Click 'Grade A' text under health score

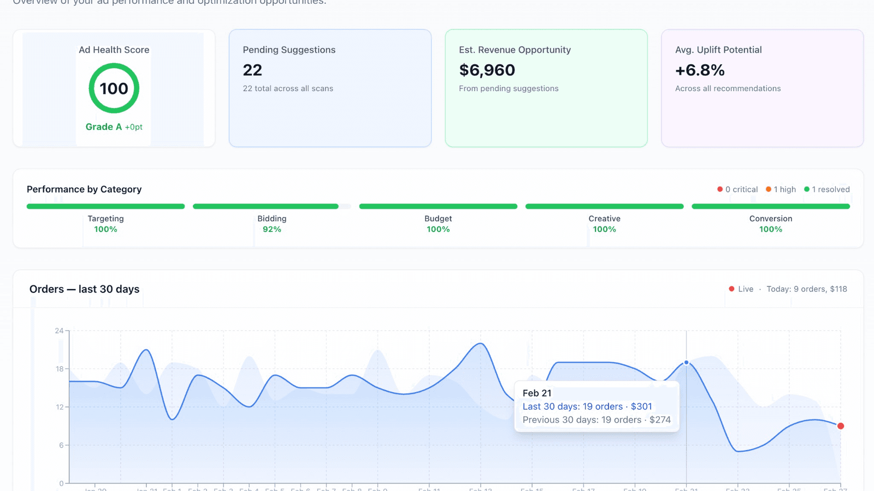click(x=104, y=127)
